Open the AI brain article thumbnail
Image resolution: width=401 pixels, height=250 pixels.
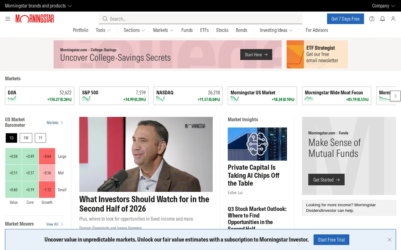coord(257,144)
